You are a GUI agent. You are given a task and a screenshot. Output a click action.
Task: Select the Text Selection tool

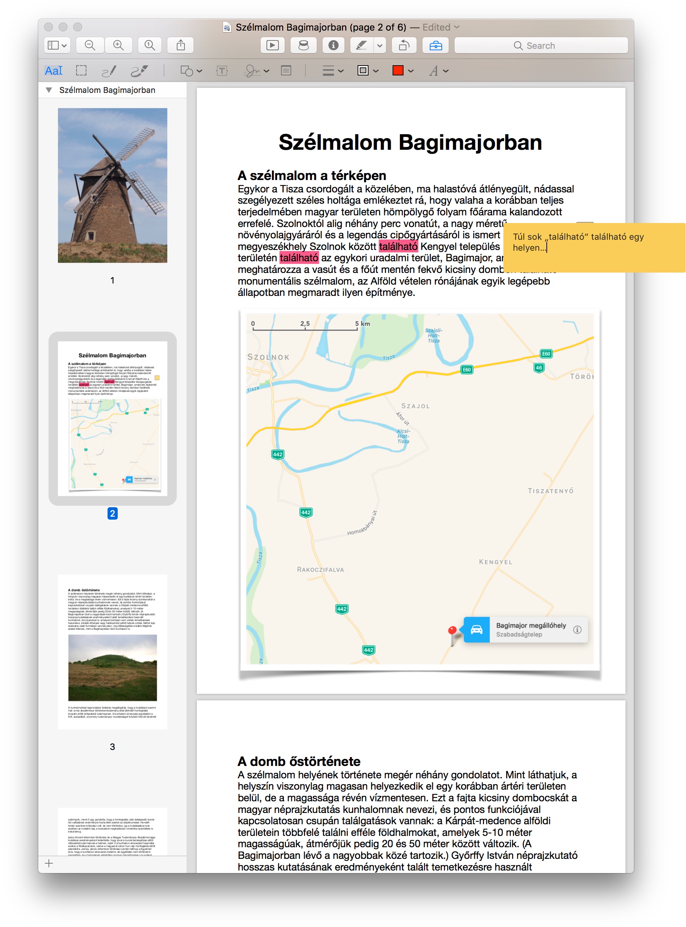(54, 71)
